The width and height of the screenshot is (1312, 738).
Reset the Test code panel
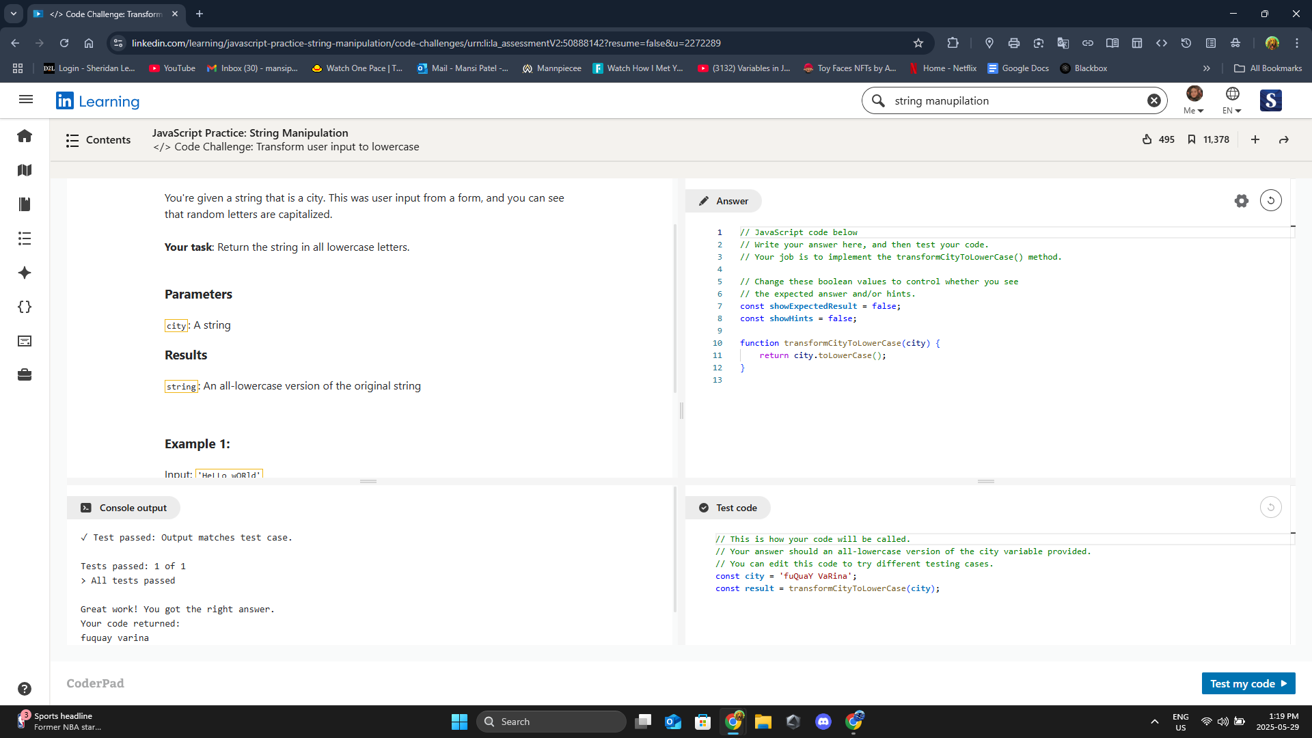tap(1270, 507)
